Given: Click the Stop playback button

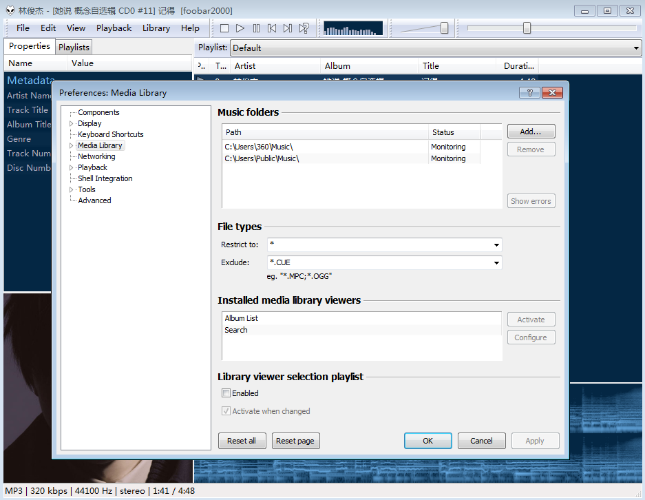Looking at the screenshot, I should 224,28.
